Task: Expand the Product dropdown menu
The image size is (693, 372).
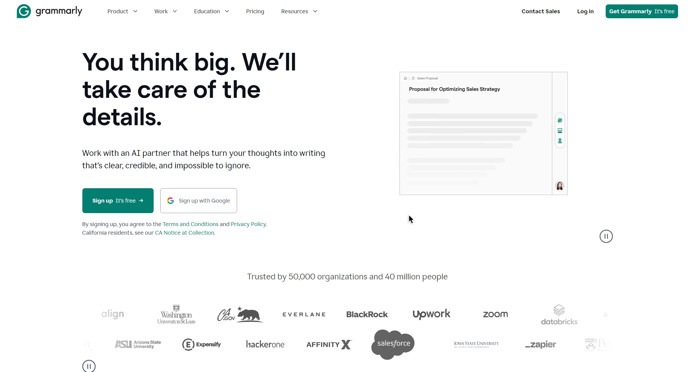Action: tap(122, 11)
